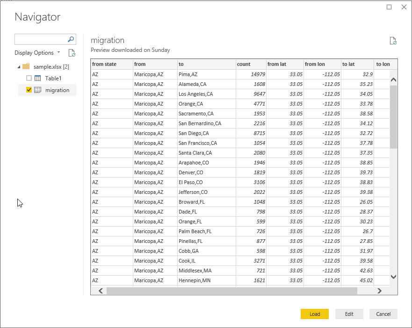Image resolution: width=412 pixels, height=328 pixels.
Task: Collapse the sample.xlsx tree node
Action: click(x=18, y=66)
